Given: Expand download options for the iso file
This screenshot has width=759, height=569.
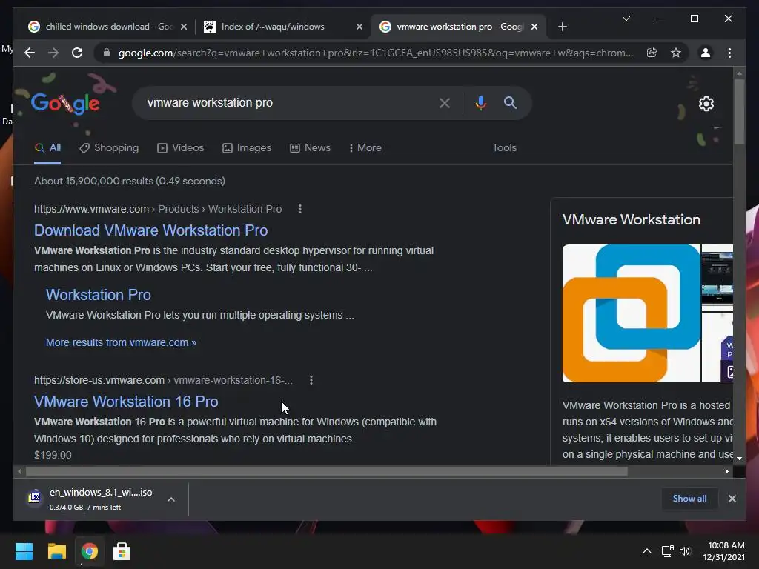Looking at the screenshot, I should (x=171, y=499).
